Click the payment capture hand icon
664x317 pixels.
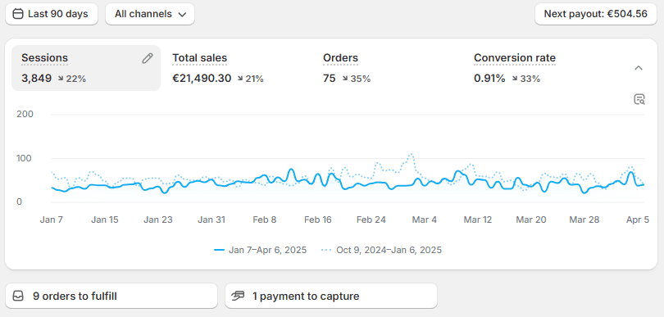click(239, 296)
